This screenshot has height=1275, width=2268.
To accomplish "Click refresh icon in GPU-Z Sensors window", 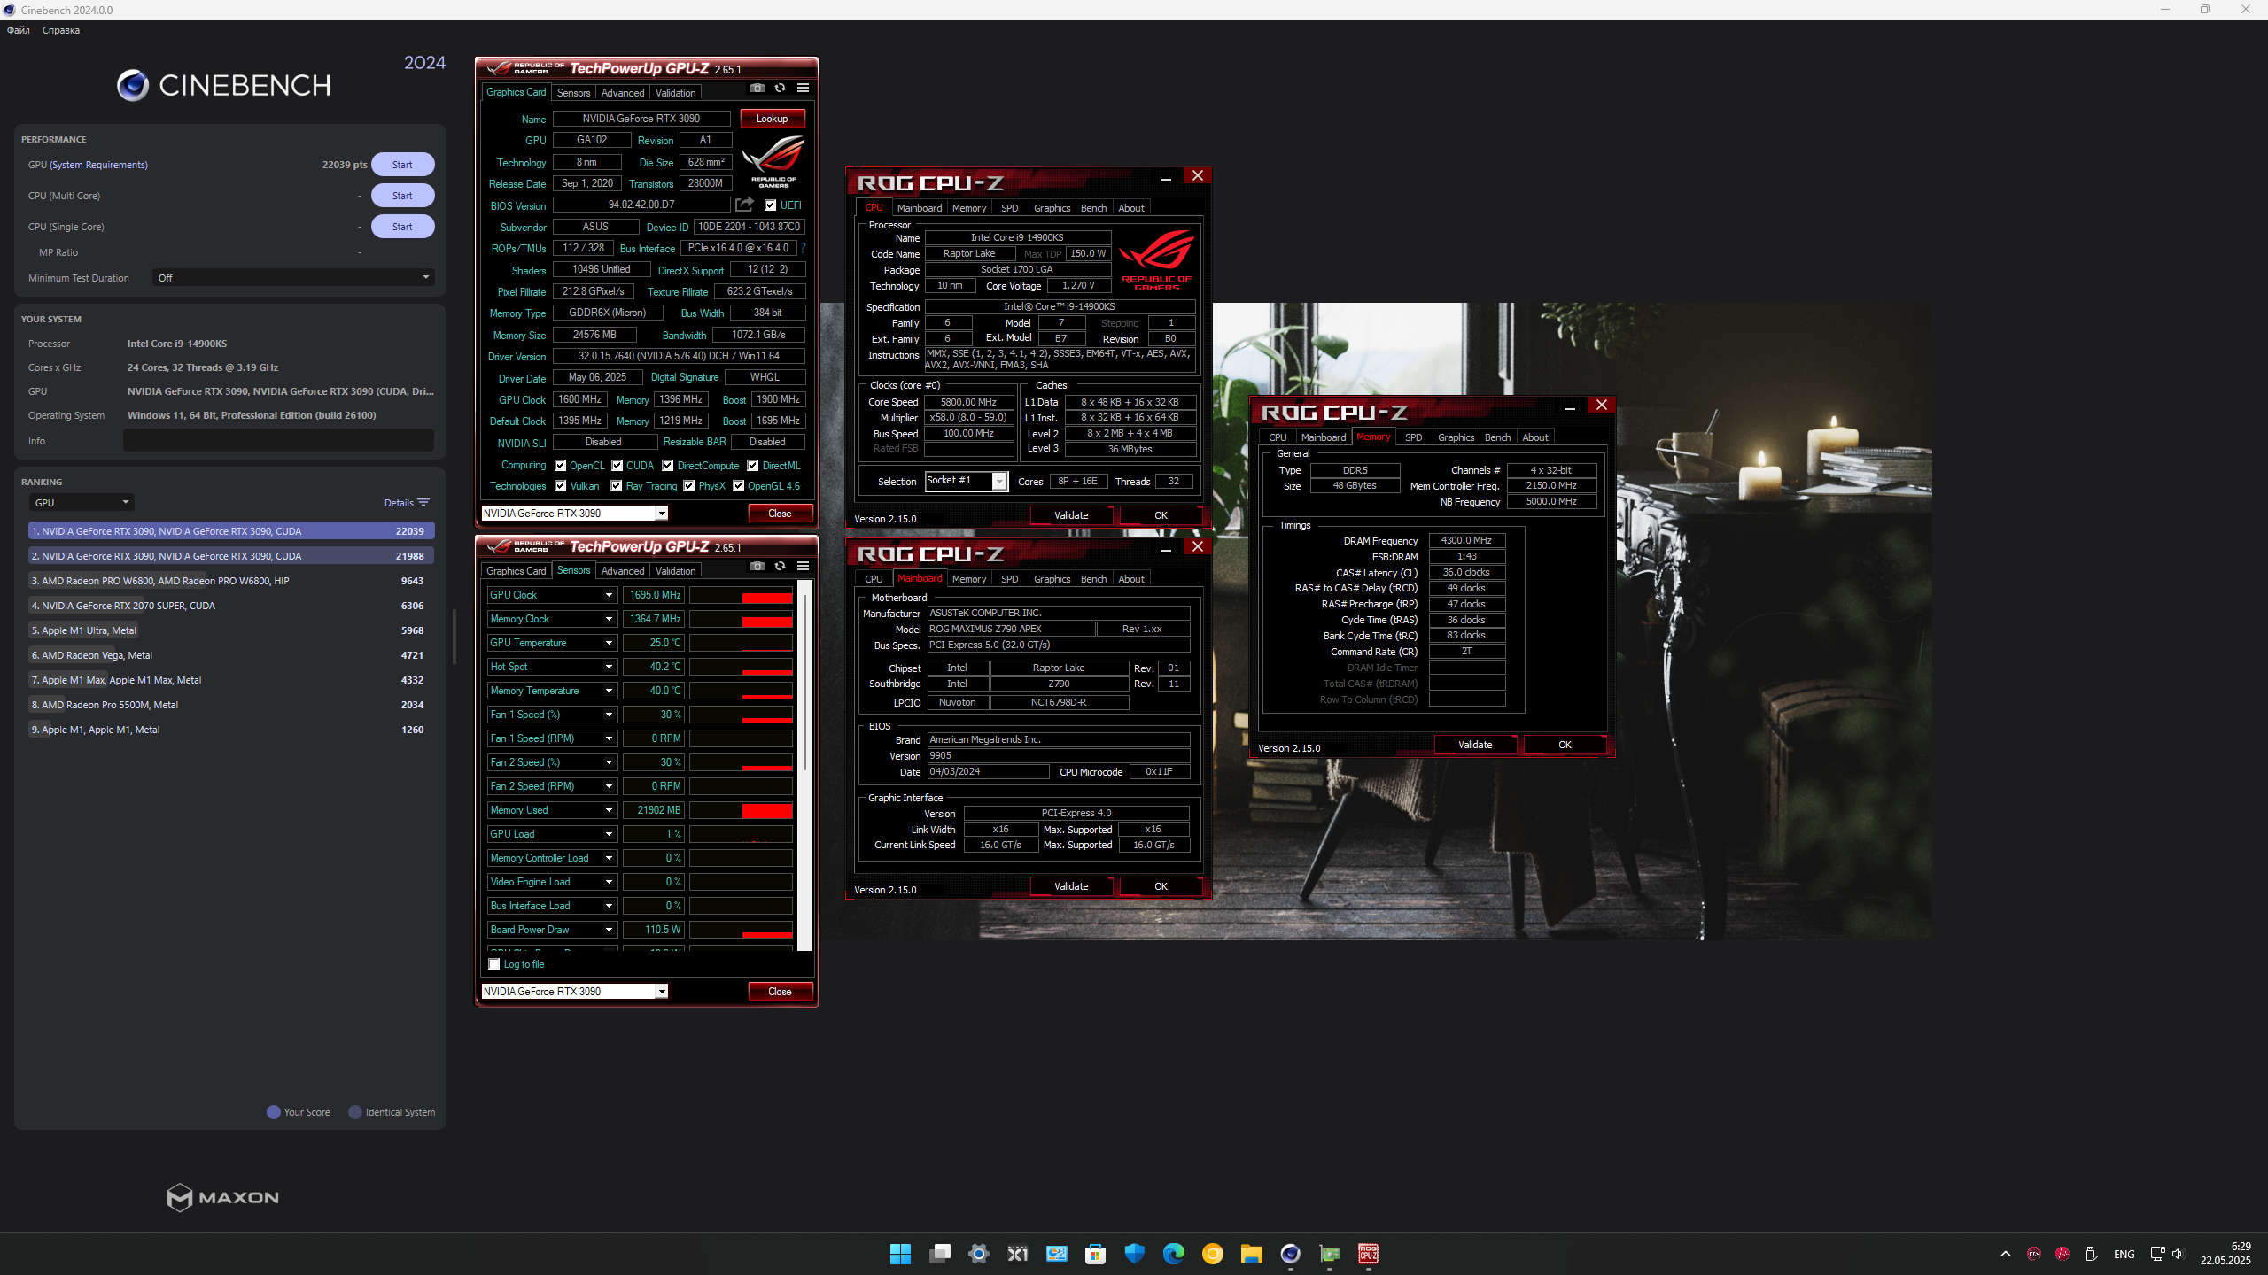I will click(x=780, y=566).
